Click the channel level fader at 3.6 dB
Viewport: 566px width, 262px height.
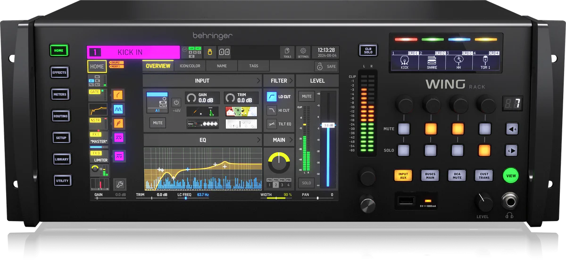328,125
